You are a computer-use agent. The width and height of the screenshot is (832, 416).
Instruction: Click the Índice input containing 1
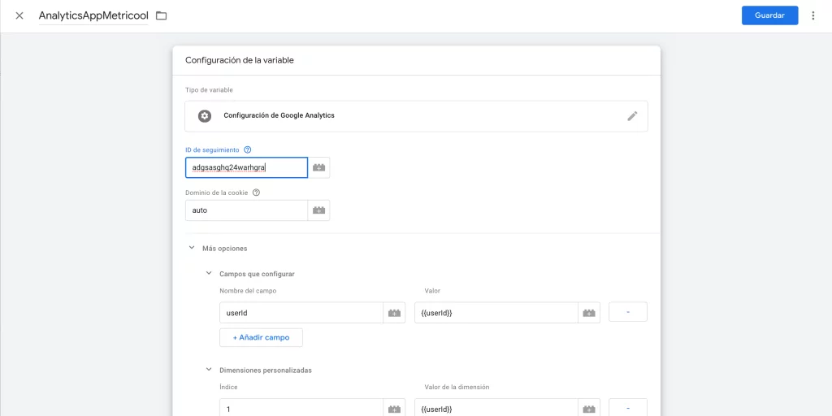coord(301,408)
